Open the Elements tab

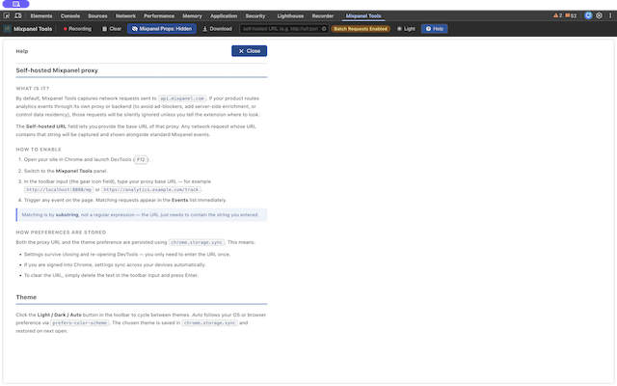[41, 16]
